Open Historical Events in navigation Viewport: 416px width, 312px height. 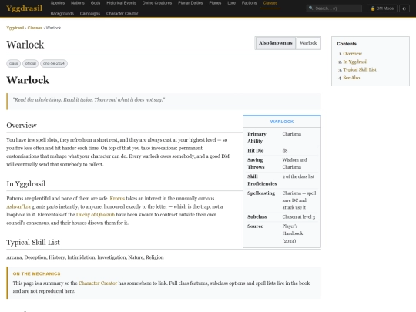pyautogui.click(x=121, y=3)
